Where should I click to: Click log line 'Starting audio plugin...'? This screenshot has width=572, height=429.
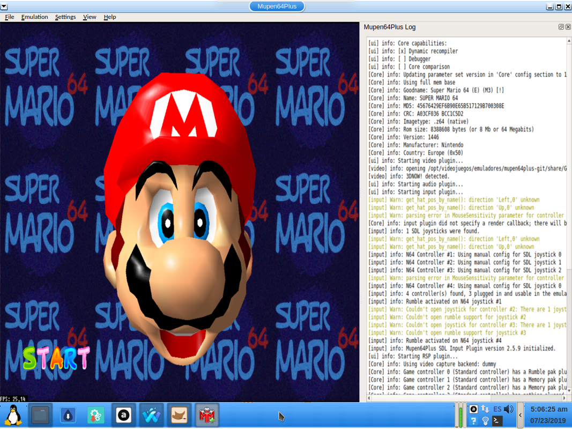tap(415, 184)
